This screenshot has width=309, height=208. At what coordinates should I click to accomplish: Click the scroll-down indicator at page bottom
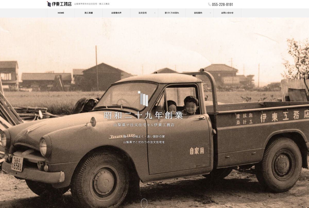144,203
